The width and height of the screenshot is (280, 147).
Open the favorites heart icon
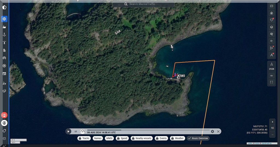[x=271, y=20]
